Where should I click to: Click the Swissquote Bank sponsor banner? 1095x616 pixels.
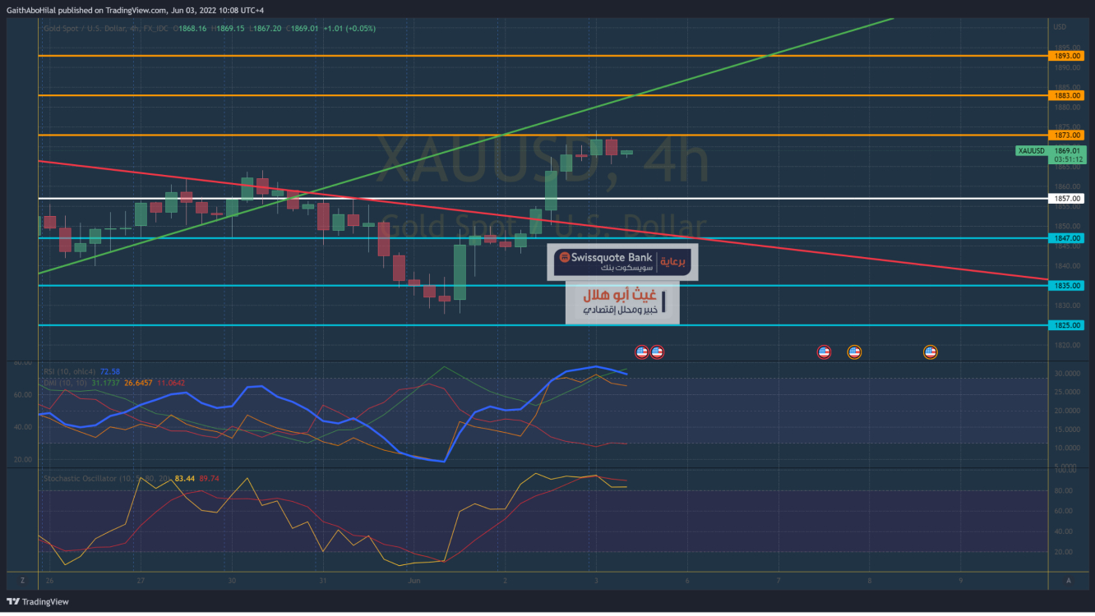tap(622, 261)
